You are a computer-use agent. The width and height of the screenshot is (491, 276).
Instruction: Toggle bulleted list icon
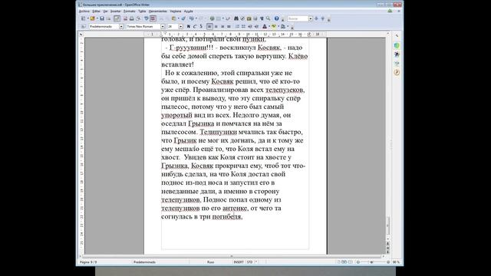pos(243,27)
